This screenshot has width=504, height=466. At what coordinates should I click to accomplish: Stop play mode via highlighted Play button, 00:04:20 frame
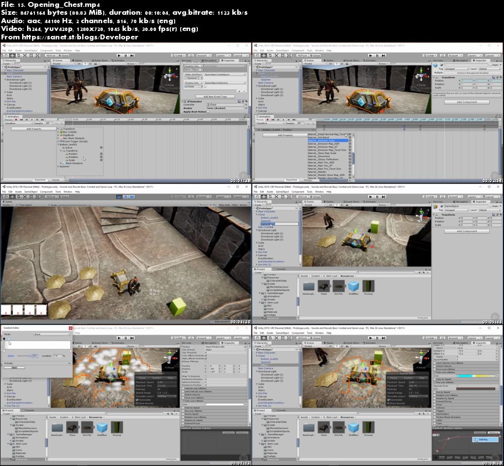(x=119, y=197)
